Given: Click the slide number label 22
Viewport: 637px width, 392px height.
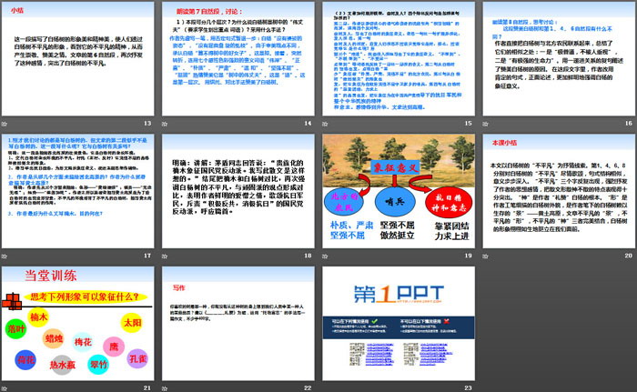Looking at the screenshot, I should (x=308, y=388).
